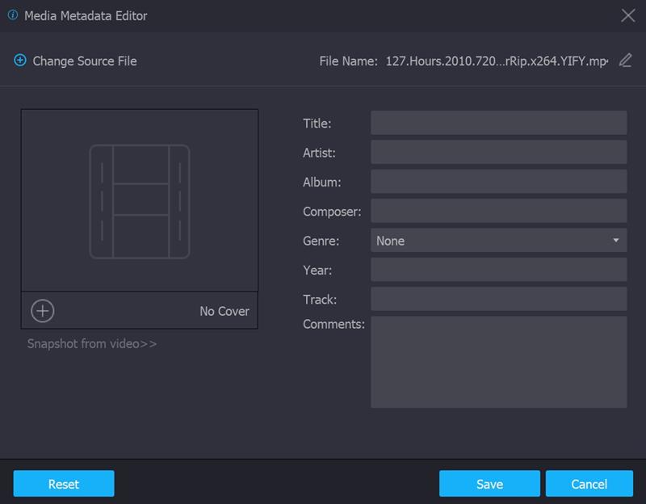
Task: Click the film strip cover placeholder
Action: pos(140,201)
